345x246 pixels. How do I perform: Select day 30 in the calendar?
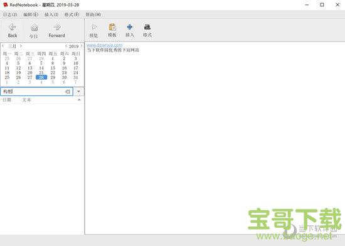click(x=64, y=77)
